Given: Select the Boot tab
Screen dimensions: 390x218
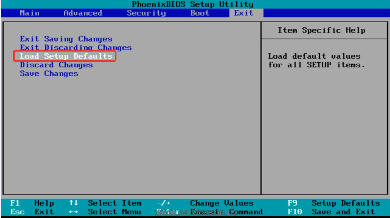Looking at the screenshot, I should [200, 13].
